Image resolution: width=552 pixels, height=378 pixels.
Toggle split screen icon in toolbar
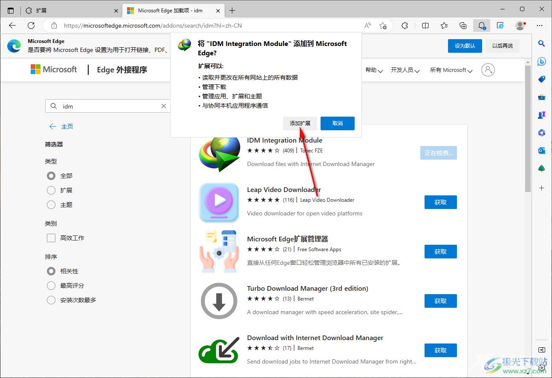(425, 26)
